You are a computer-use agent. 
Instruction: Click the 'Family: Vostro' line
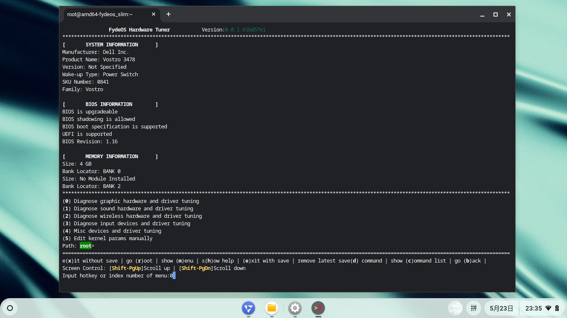(x=83, y=89)
